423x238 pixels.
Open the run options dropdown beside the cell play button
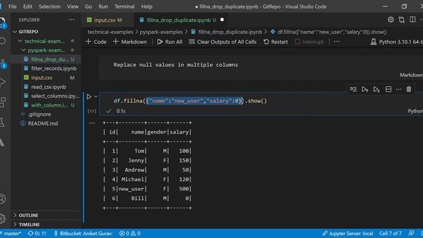click(x=96, y=97)
